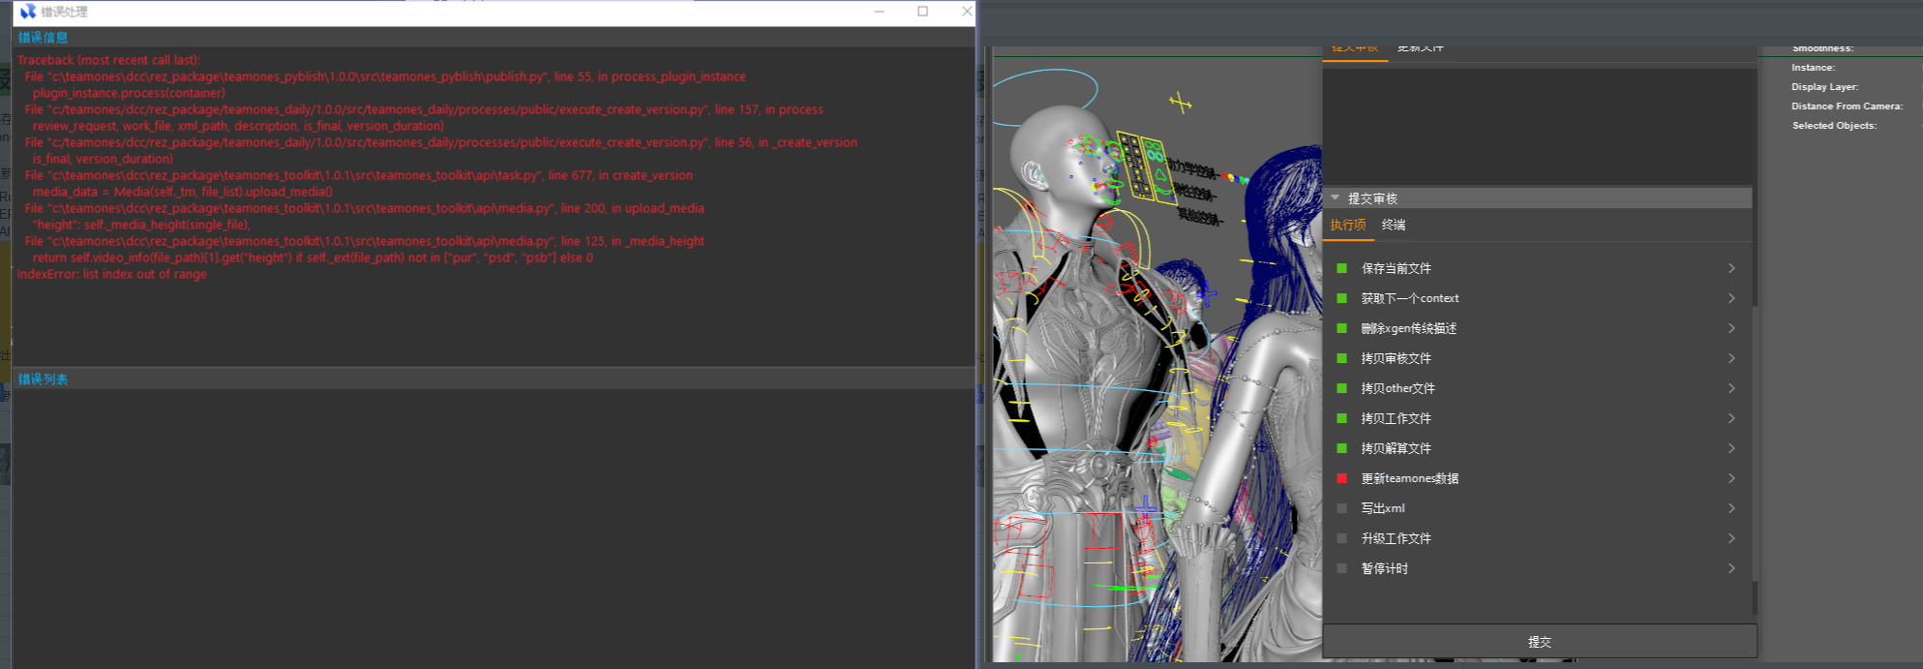This screenshot has width=1923, height=669.
Task: Click the 错误处理 window logo icon
Action: coord(27,12)
